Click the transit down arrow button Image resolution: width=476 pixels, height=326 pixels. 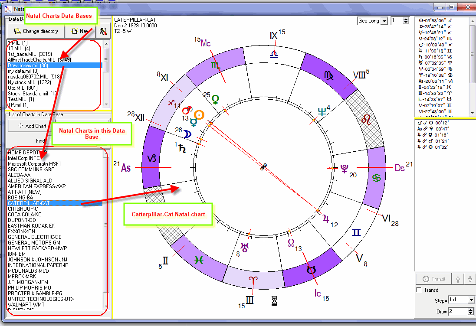tap(469, 279)
